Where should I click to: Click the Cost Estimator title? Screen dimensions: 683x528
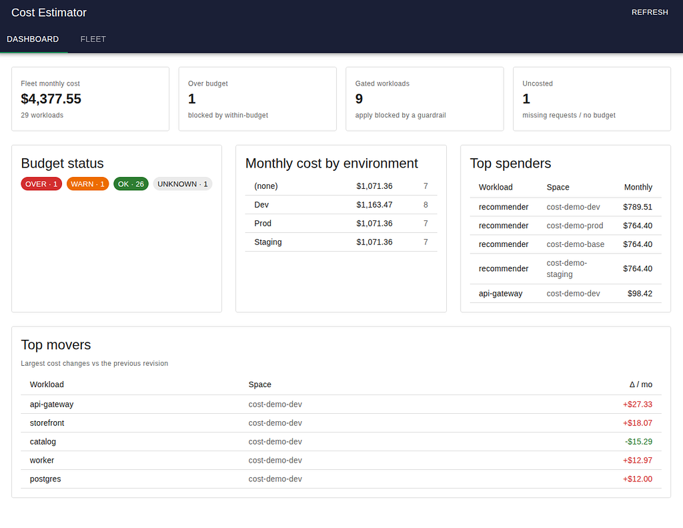coord(49,13)
